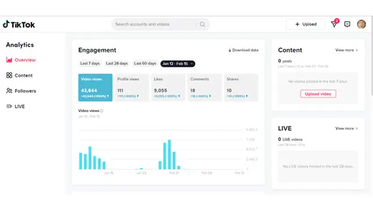Click the Engagement heading

[97, 50]
